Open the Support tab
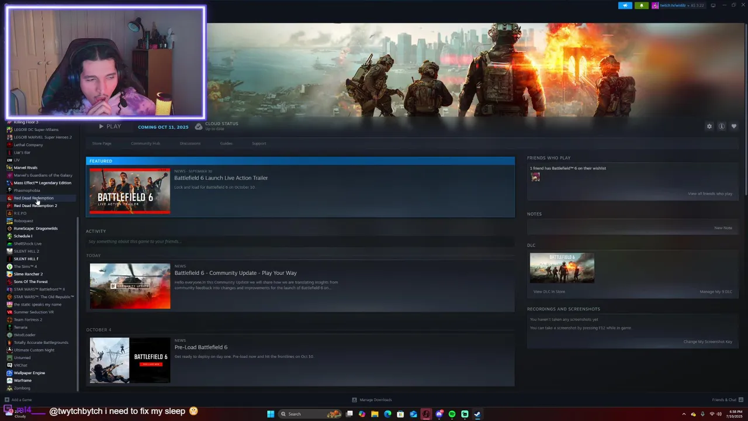Screen dimensions: 748x421 point(259,143)
